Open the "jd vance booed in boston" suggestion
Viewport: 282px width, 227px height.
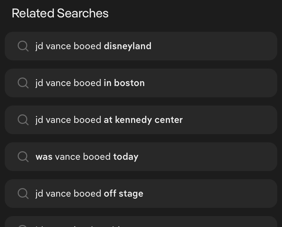pos(90,83)
